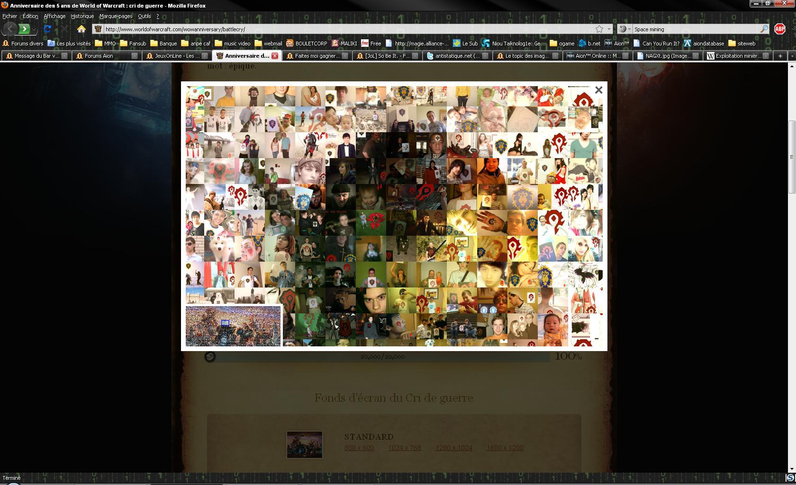Click the vertical page scrollbar thumb
The height and width of the screenshot is (485, 796).
pyautogui.click(x=791, y=157)
